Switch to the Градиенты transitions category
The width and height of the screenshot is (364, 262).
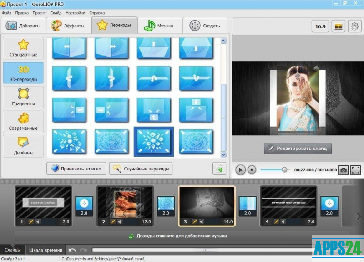click(23, 98)
